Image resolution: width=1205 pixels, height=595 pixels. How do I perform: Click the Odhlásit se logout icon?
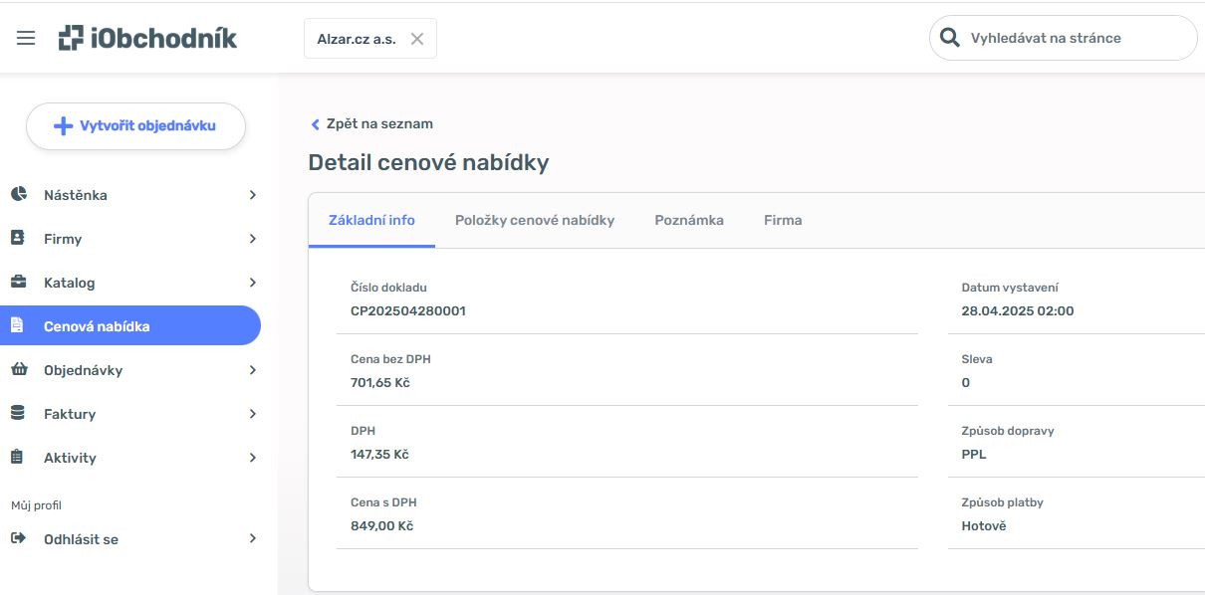(x=18, y=538)
